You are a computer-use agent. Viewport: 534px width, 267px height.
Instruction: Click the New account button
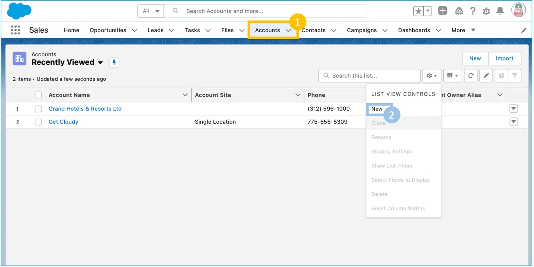[x=475, y=58]
